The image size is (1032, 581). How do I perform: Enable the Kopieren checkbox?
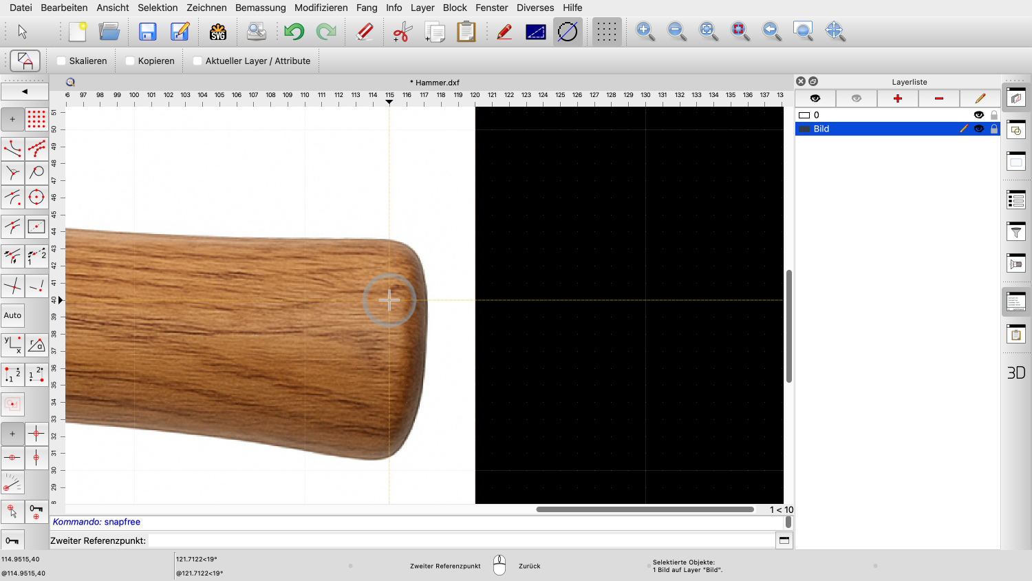click(130, 61)
